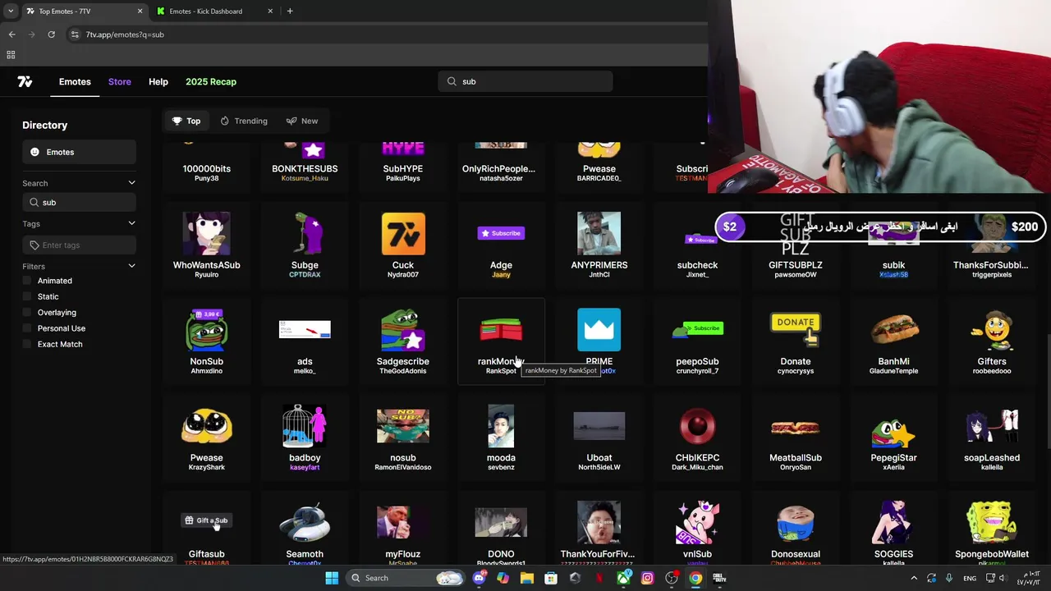The width and height of the screenshot is (1051, 591).
Task: Click the sidebar search field with 'sub'
Action: (79, 202)
